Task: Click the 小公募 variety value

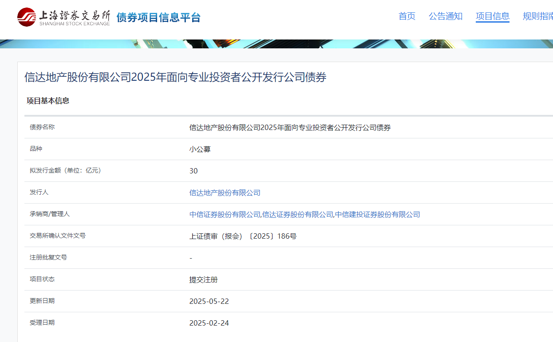Action: tap(200, 149)
